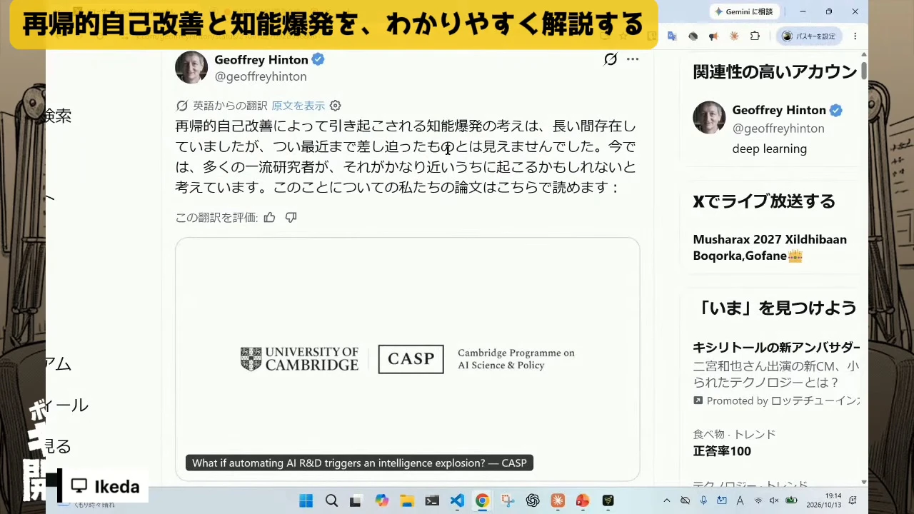Open translation settings gear icon

335,106
